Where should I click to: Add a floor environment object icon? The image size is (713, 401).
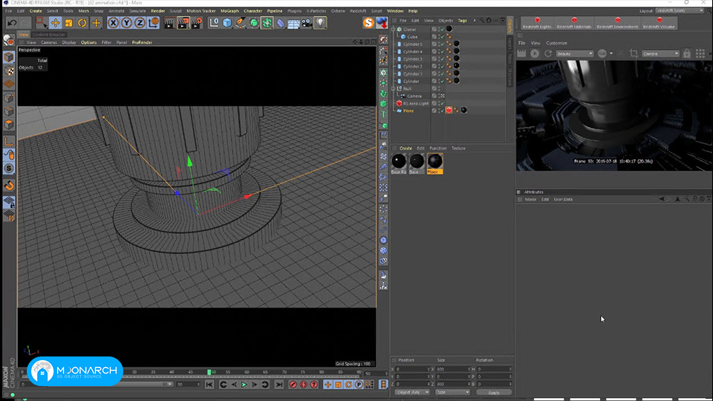(x=293, y=23)
